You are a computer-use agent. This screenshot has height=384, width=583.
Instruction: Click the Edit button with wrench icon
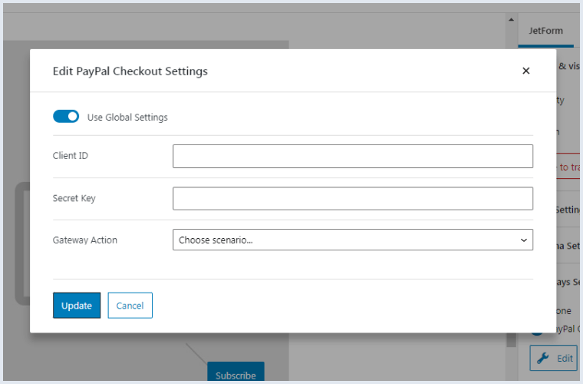pos(554,358)
